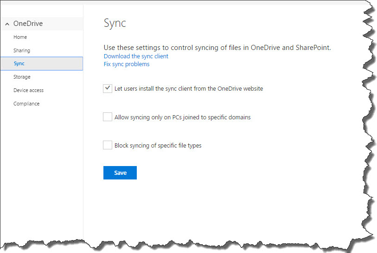Click the 'Allow syncing only on PCs' label

(x=182, y=117)
